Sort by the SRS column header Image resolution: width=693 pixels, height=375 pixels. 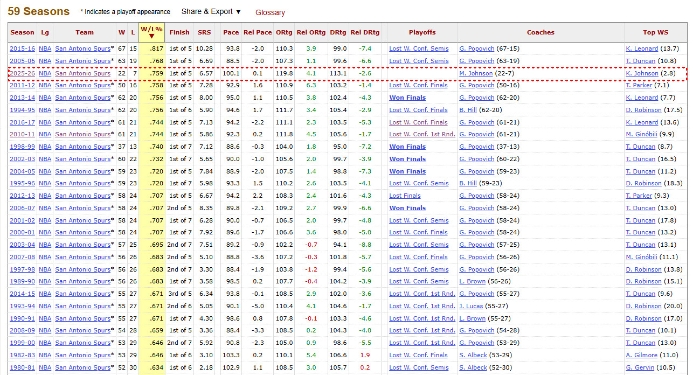[204, 32]
